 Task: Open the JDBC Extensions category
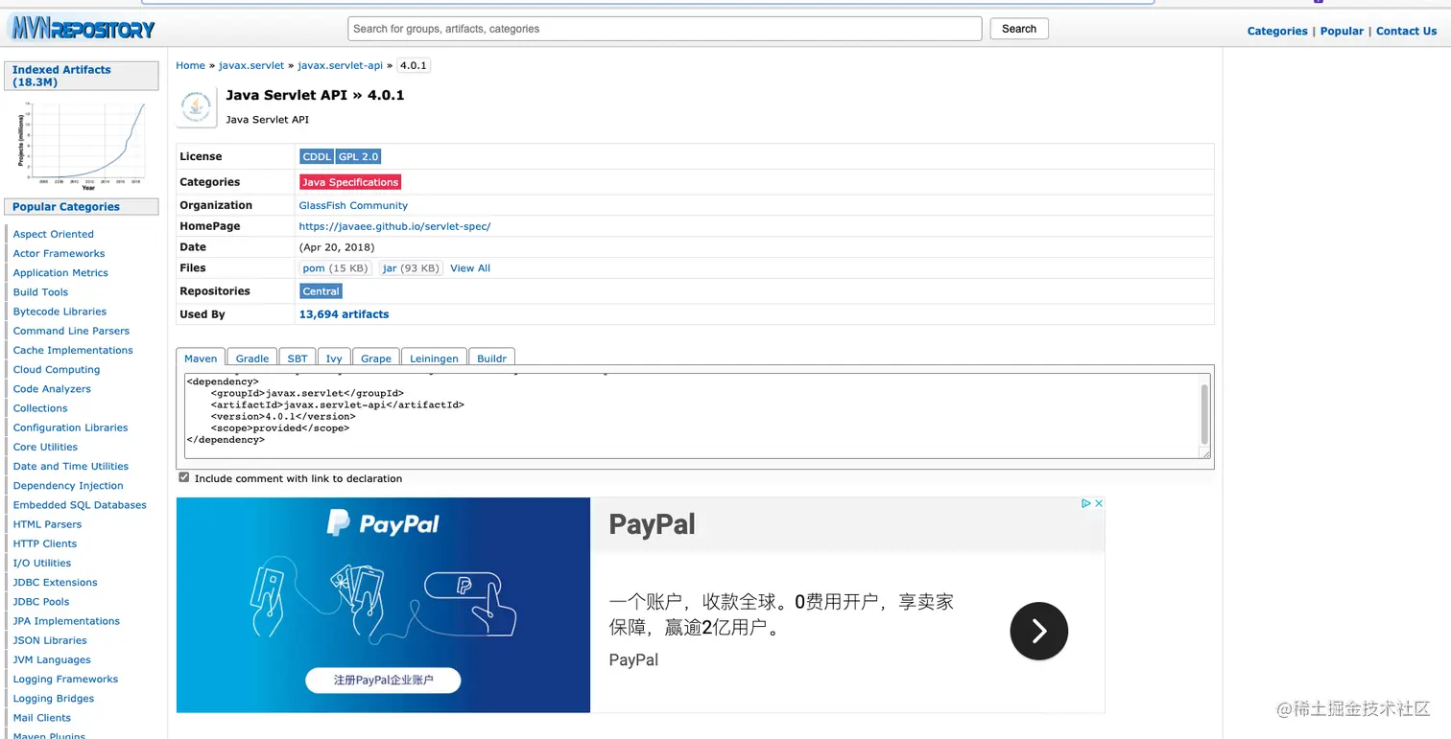tap(55, 583)
